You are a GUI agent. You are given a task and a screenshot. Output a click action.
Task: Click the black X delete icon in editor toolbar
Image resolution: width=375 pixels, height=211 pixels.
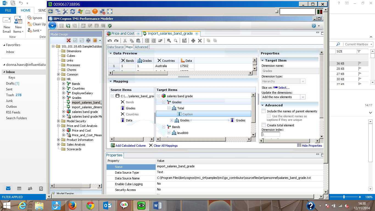[200, 41]
